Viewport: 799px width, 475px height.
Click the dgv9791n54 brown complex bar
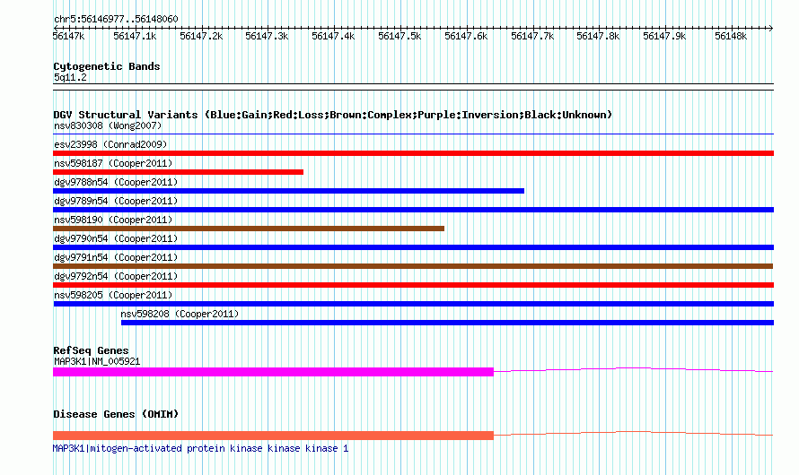point(413,266)
